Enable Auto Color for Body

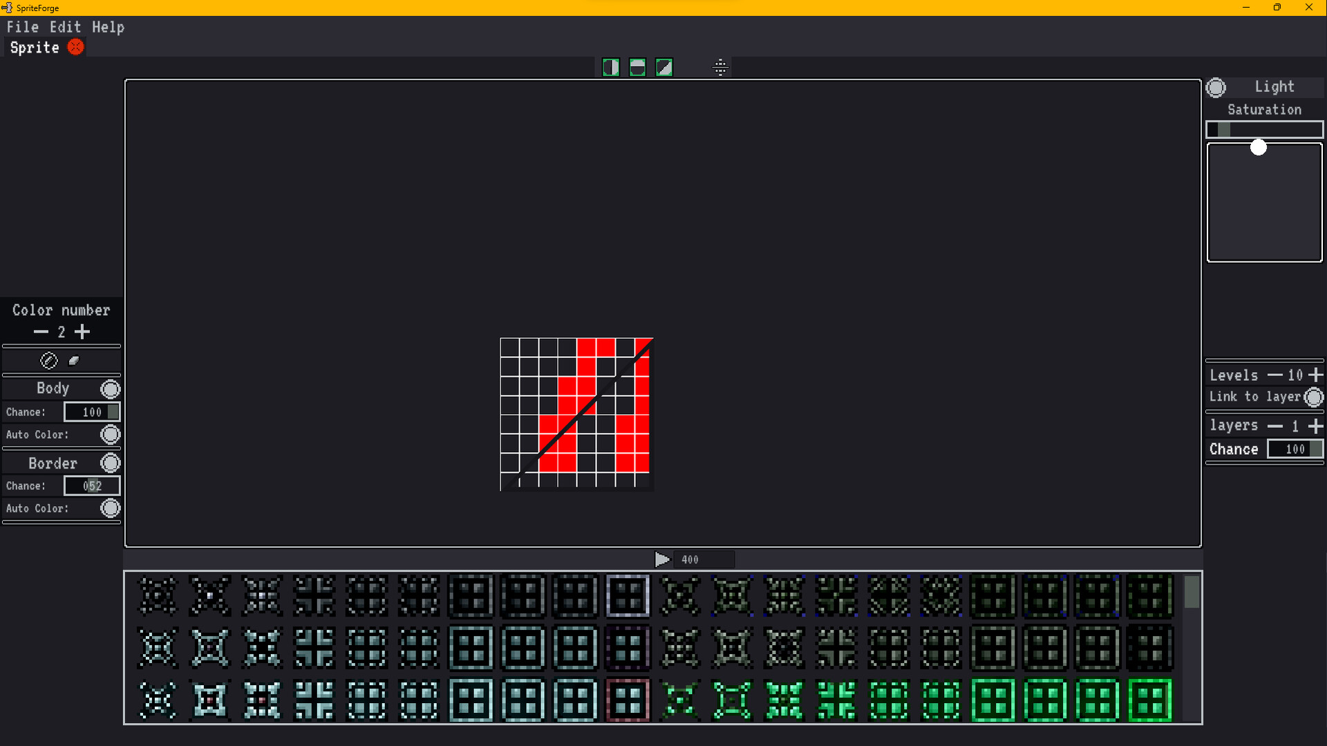click(110, 434)
